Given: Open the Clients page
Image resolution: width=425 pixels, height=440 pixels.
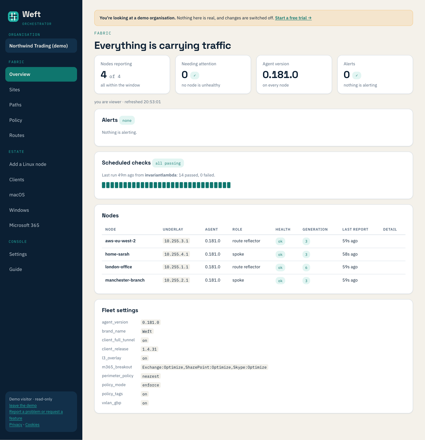Looking at the screenshot, I should pos(41,180).
